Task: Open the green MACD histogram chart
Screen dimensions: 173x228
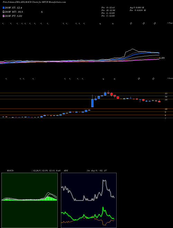Action: (29, 200)
